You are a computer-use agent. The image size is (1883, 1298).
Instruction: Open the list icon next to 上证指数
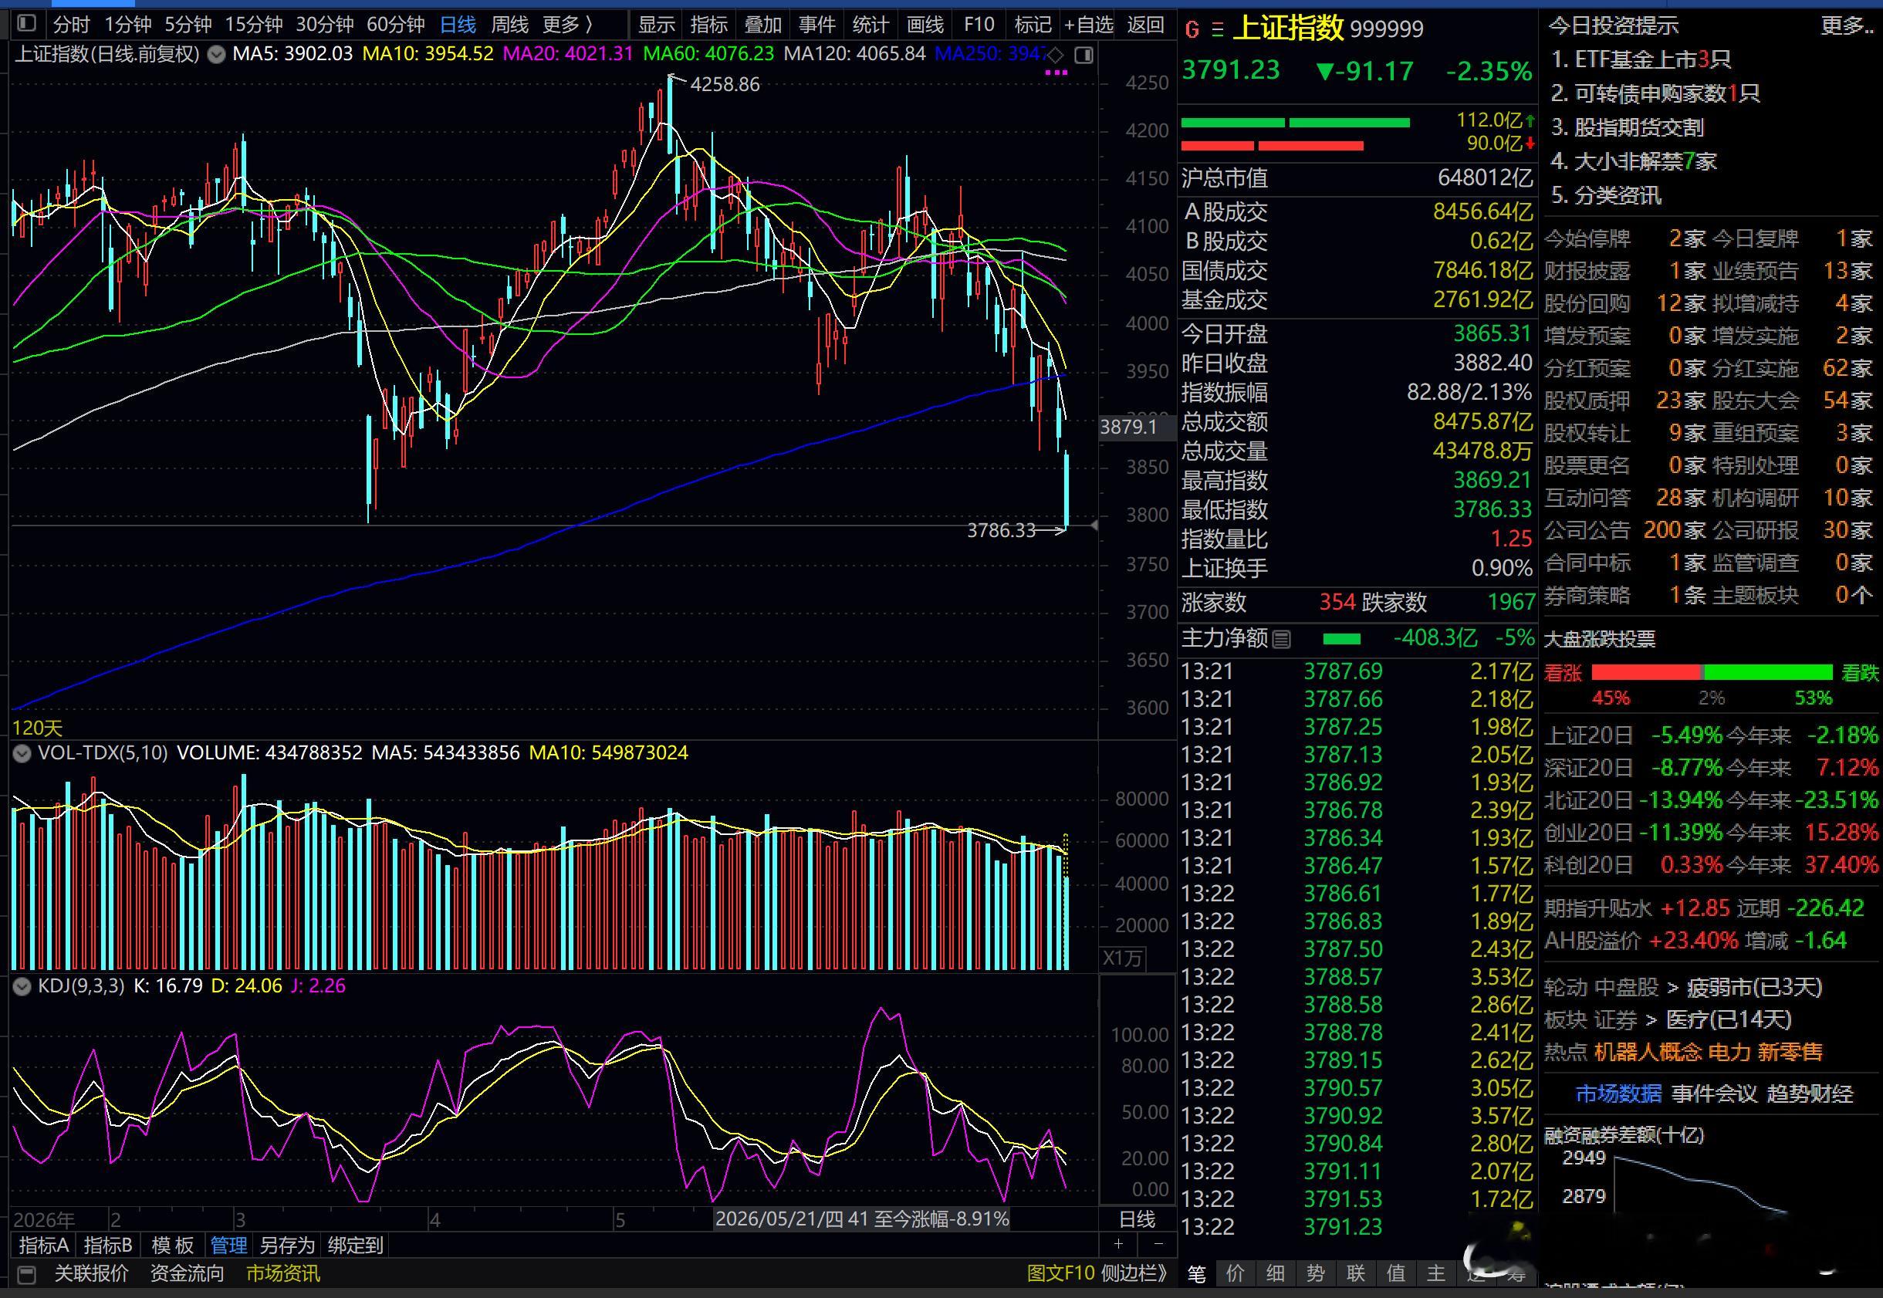click(1218, 30)
